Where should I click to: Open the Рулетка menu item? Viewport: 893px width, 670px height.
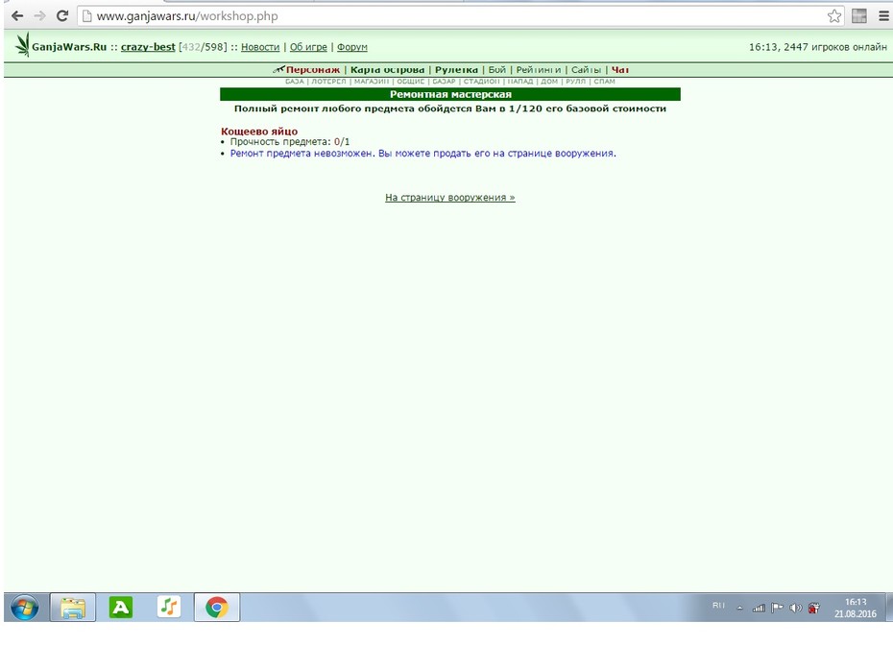(456, 69)
